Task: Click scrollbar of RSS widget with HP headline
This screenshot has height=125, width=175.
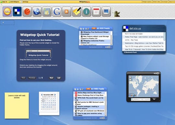Action: pyautogui.click(x=106, y=104)
